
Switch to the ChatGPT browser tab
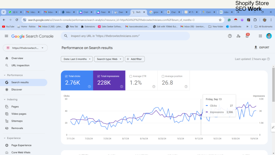point(173,12)
